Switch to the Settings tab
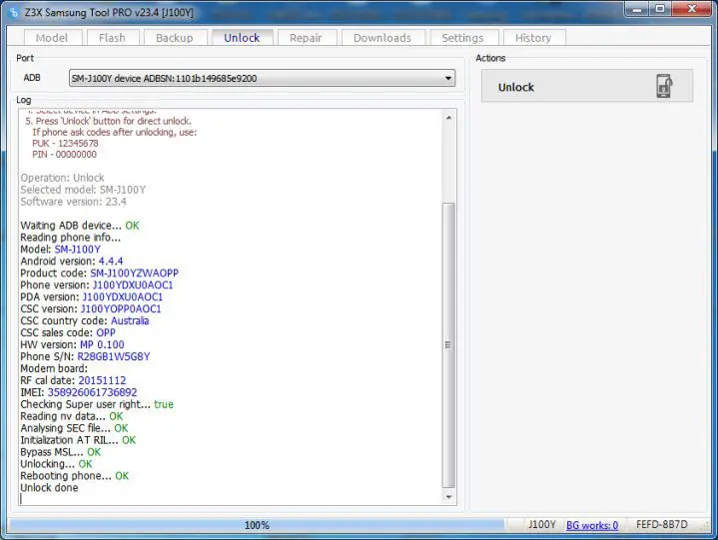Screen dimensions: 718x540 [x=462, y=38]
